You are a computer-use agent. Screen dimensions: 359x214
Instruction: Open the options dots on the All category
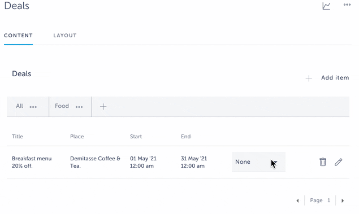coord(33,107)
